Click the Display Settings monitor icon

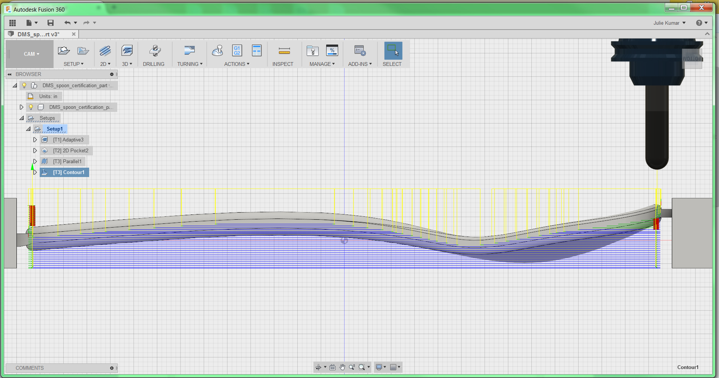pyautogui.click(x=379, y=367)
